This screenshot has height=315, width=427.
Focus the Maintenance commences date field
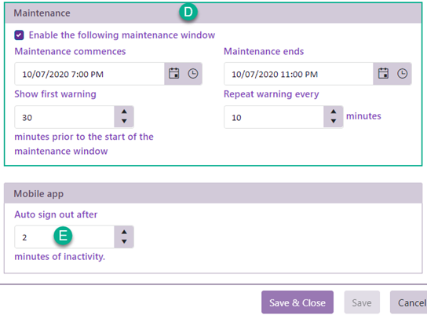pyautogui.click(x=89, y=74)
